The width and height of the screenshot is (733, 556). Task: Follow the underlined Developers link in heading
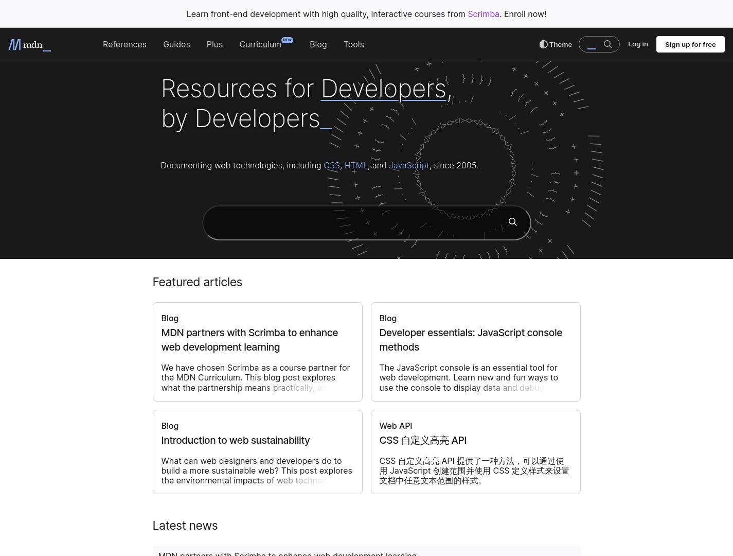[384, 89]
